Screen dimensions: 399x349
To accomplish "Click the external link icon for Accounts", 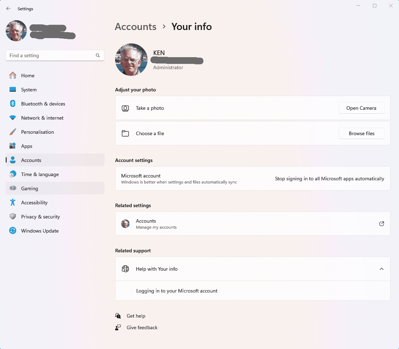I will click(381, 224).
